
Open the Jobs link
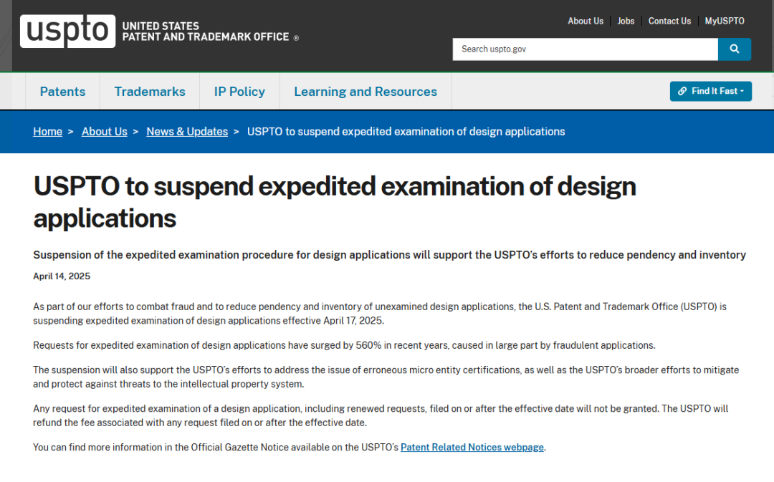(626, 21)
